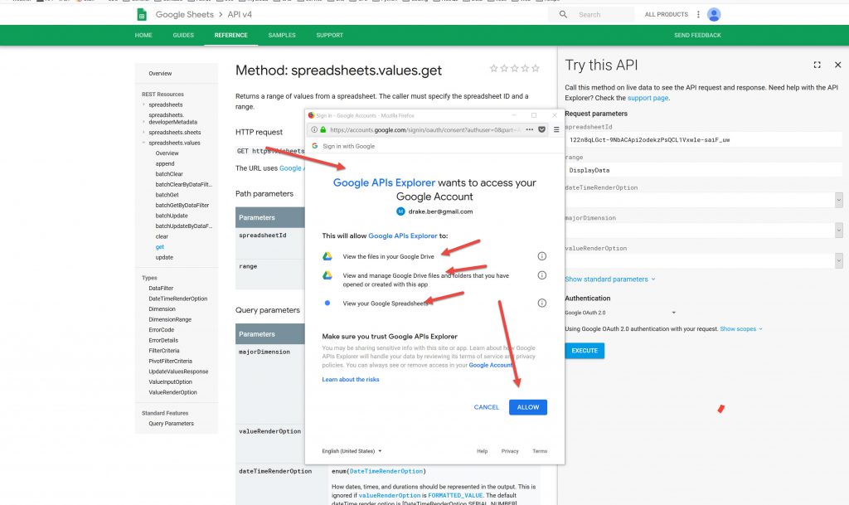
Task: Click the Learn about the risks link
Action: (x=350, y=380)
